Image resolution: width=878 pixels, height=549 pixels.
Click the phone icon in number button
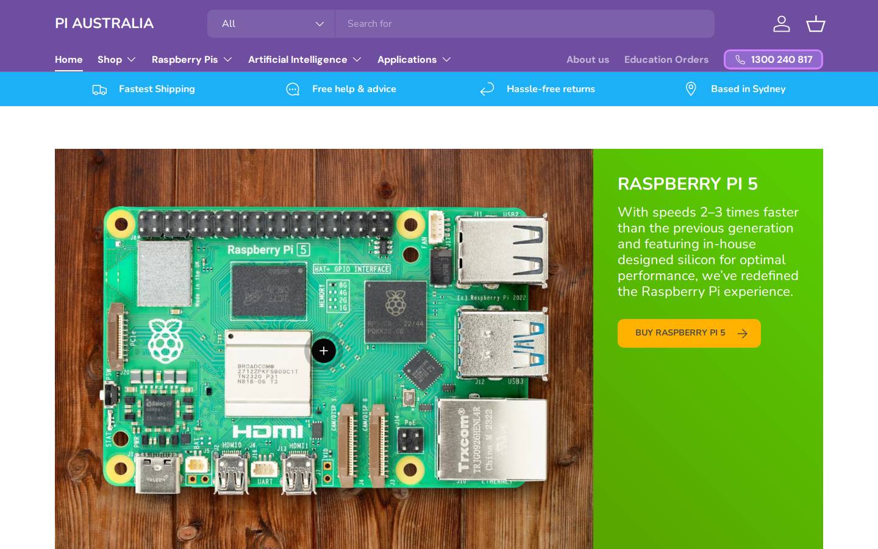[740, 60]
